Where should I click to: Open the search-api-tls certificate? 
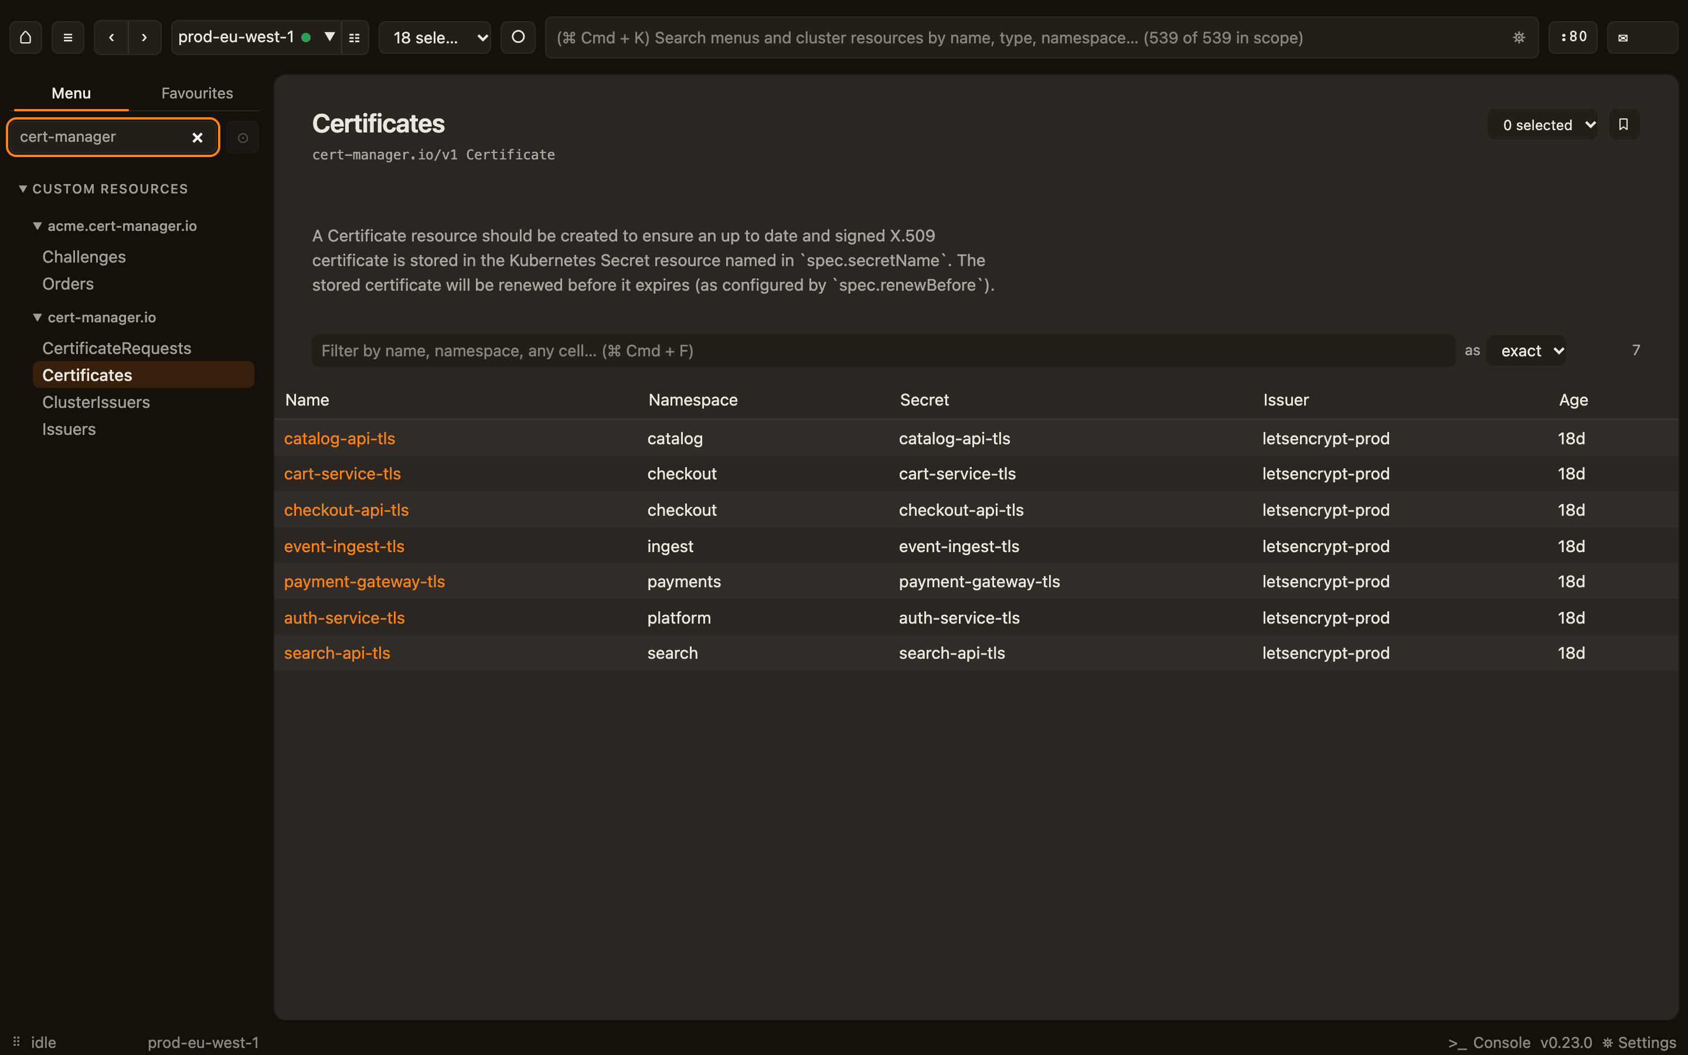(x=337, y=653)
